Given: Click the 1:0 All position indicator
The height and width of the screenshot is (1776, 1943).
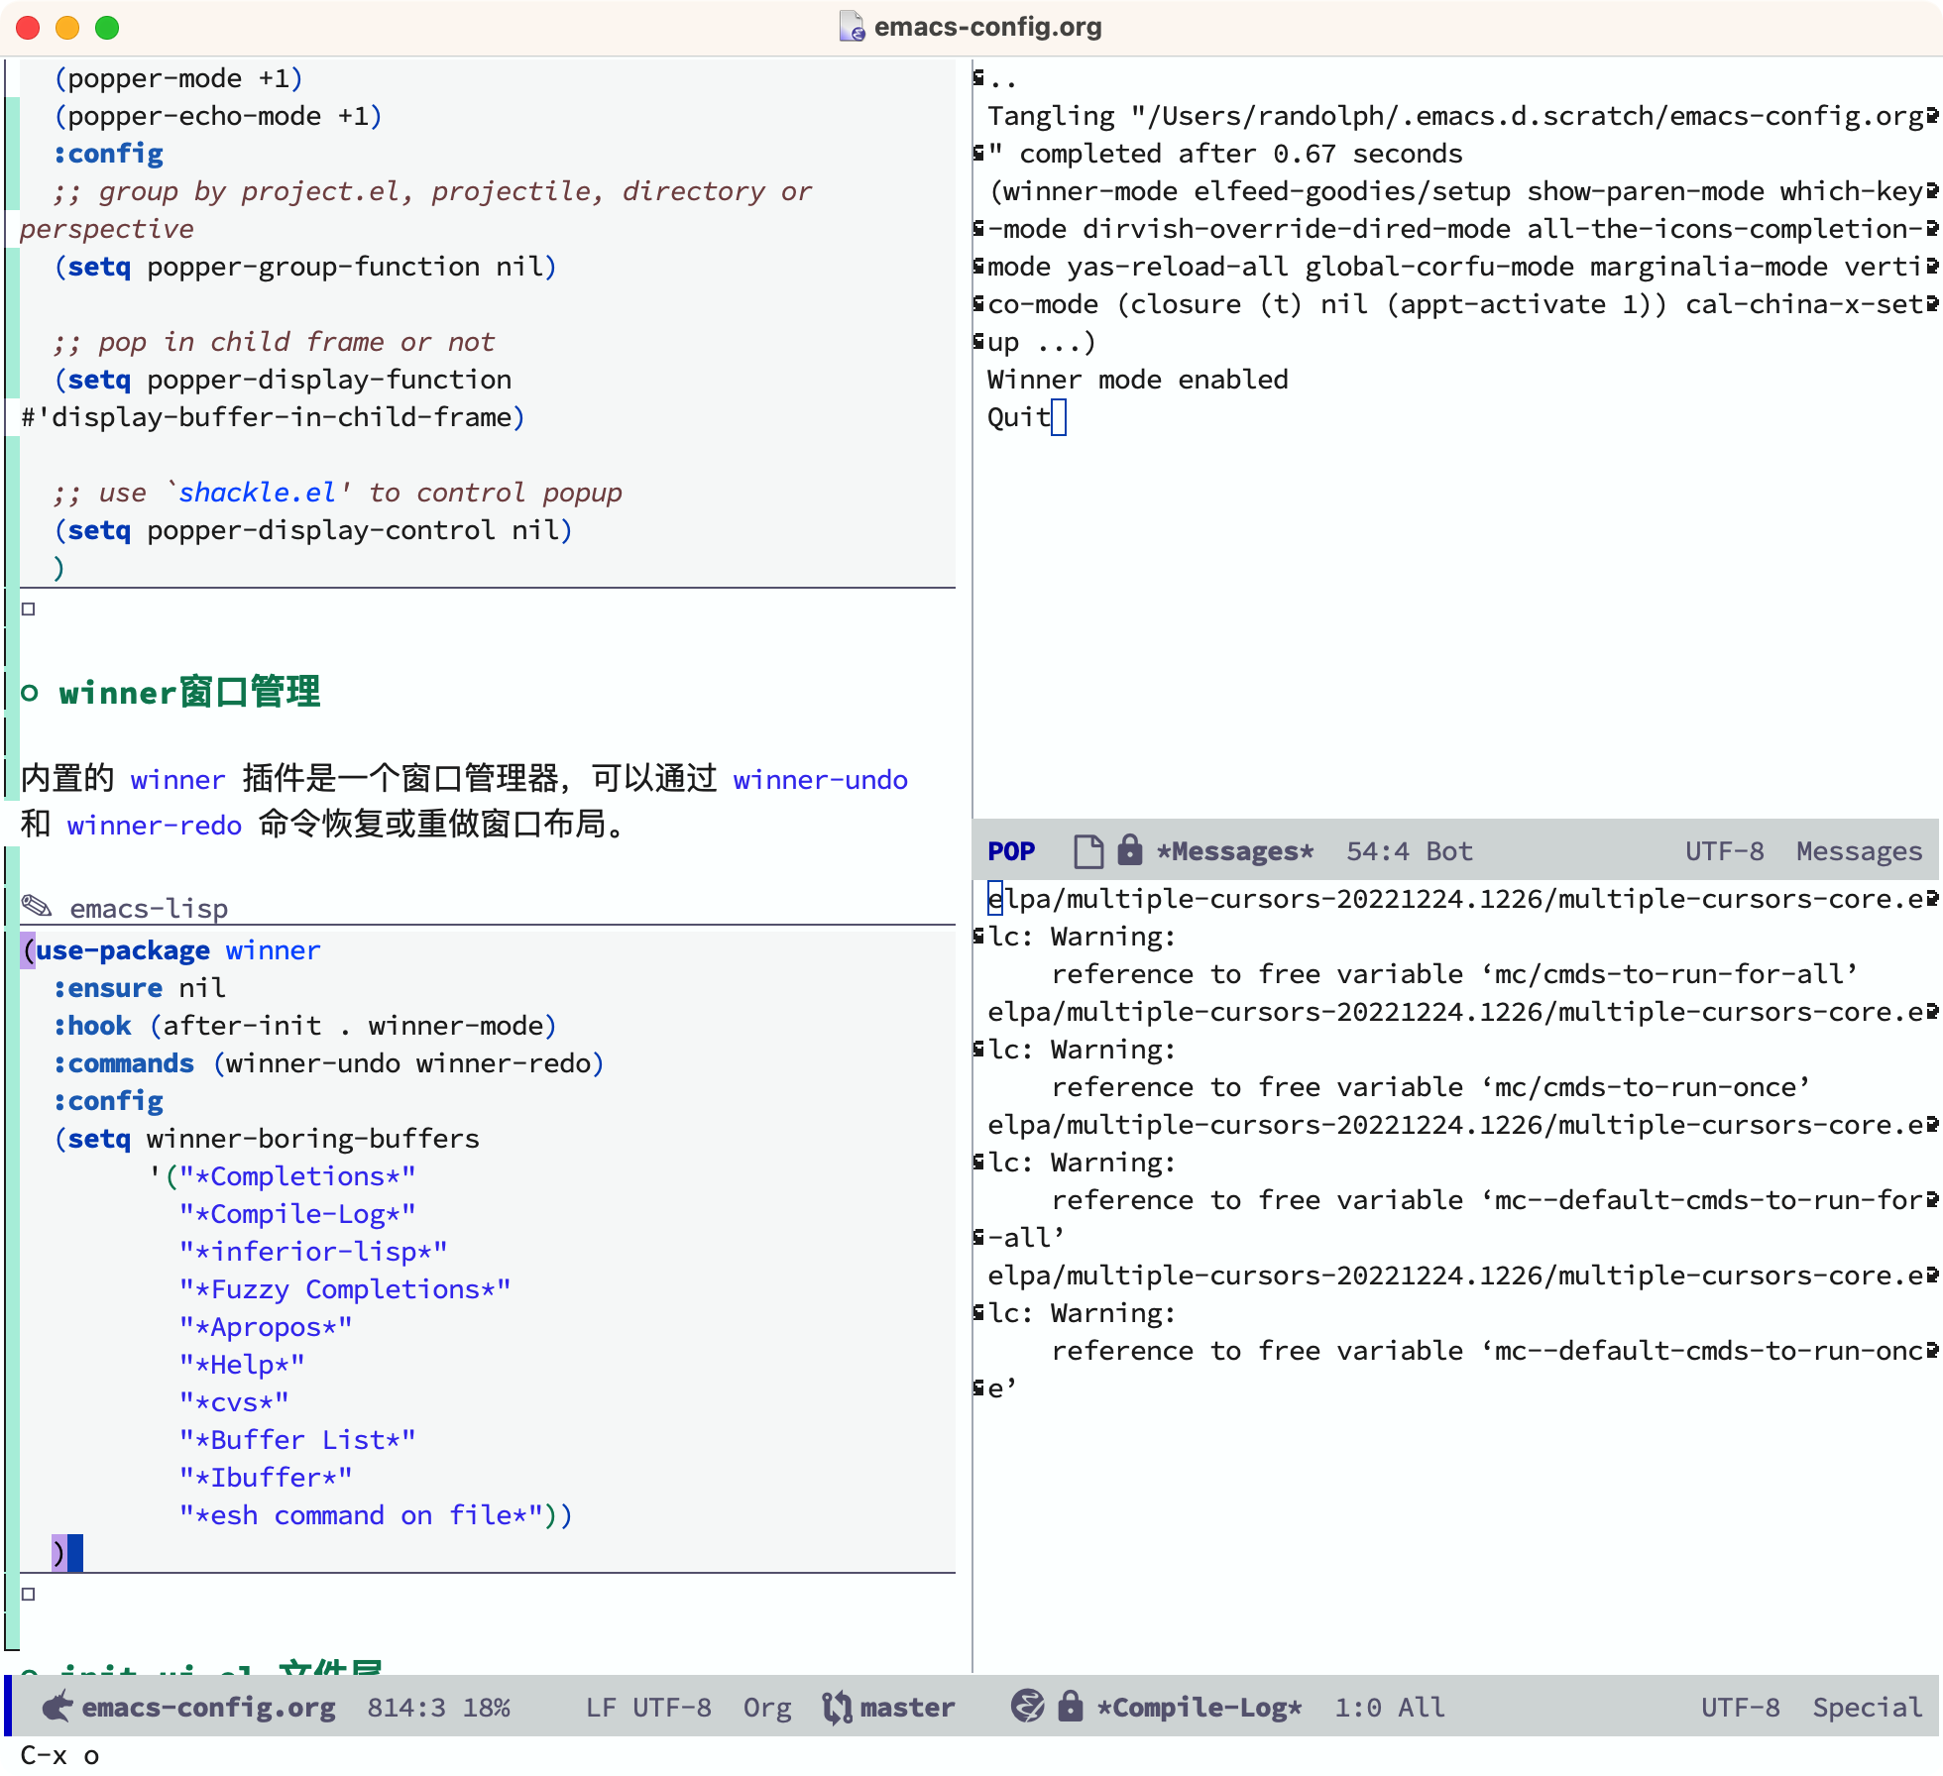Looking at the screenshot, I should pyautogui.click(x=1389, y=1708).
